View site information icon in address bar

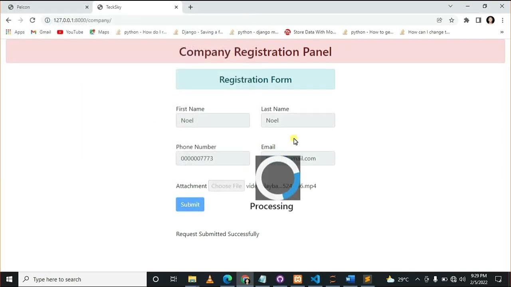(x=47, y=20)
